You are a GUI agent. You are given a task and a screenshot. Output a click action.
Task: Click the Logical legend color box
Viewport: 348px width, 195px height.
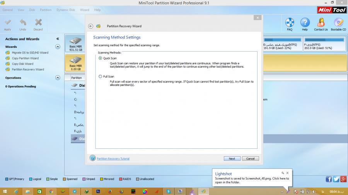pyautogui.click(x=31, y=179)
